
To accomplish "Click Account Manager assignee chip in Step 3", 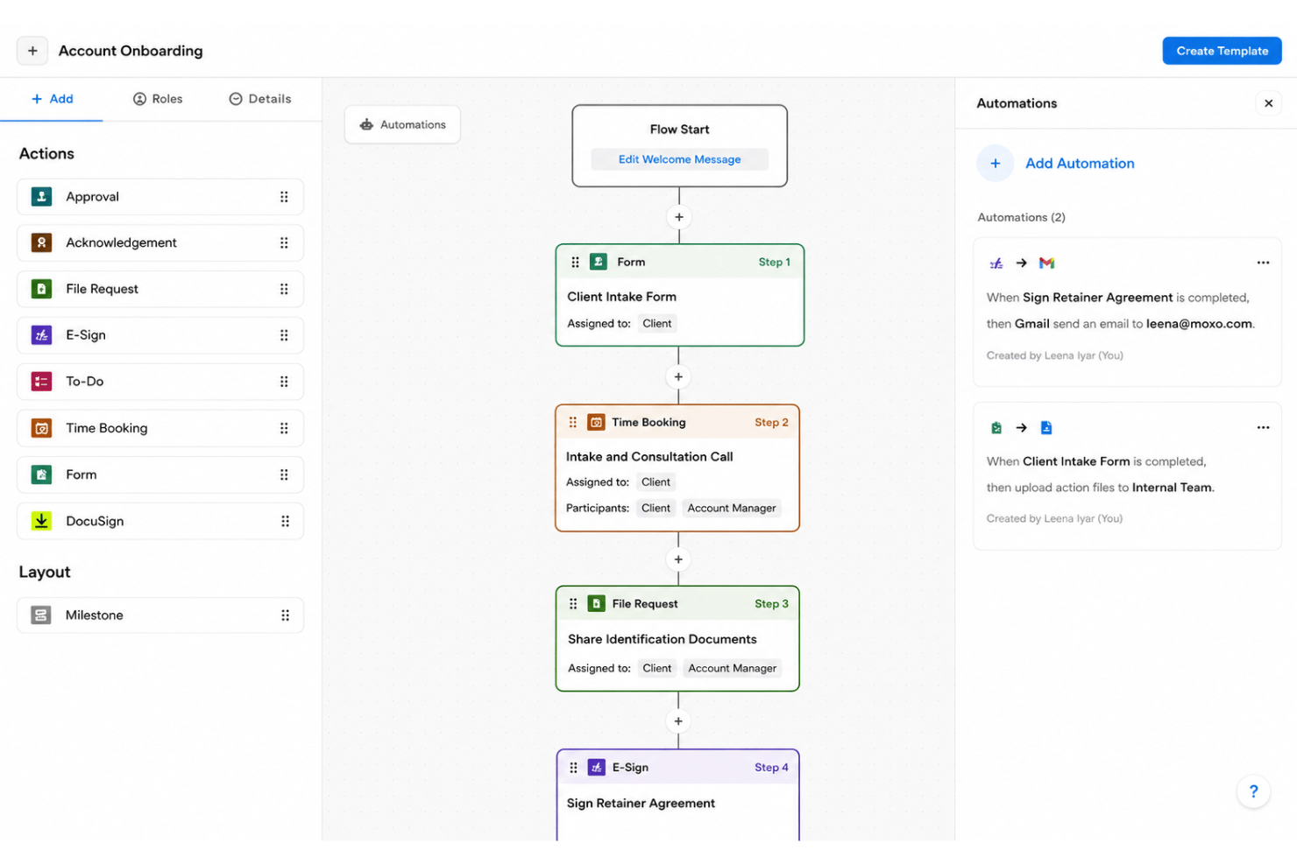I will (x=732, y=668).
